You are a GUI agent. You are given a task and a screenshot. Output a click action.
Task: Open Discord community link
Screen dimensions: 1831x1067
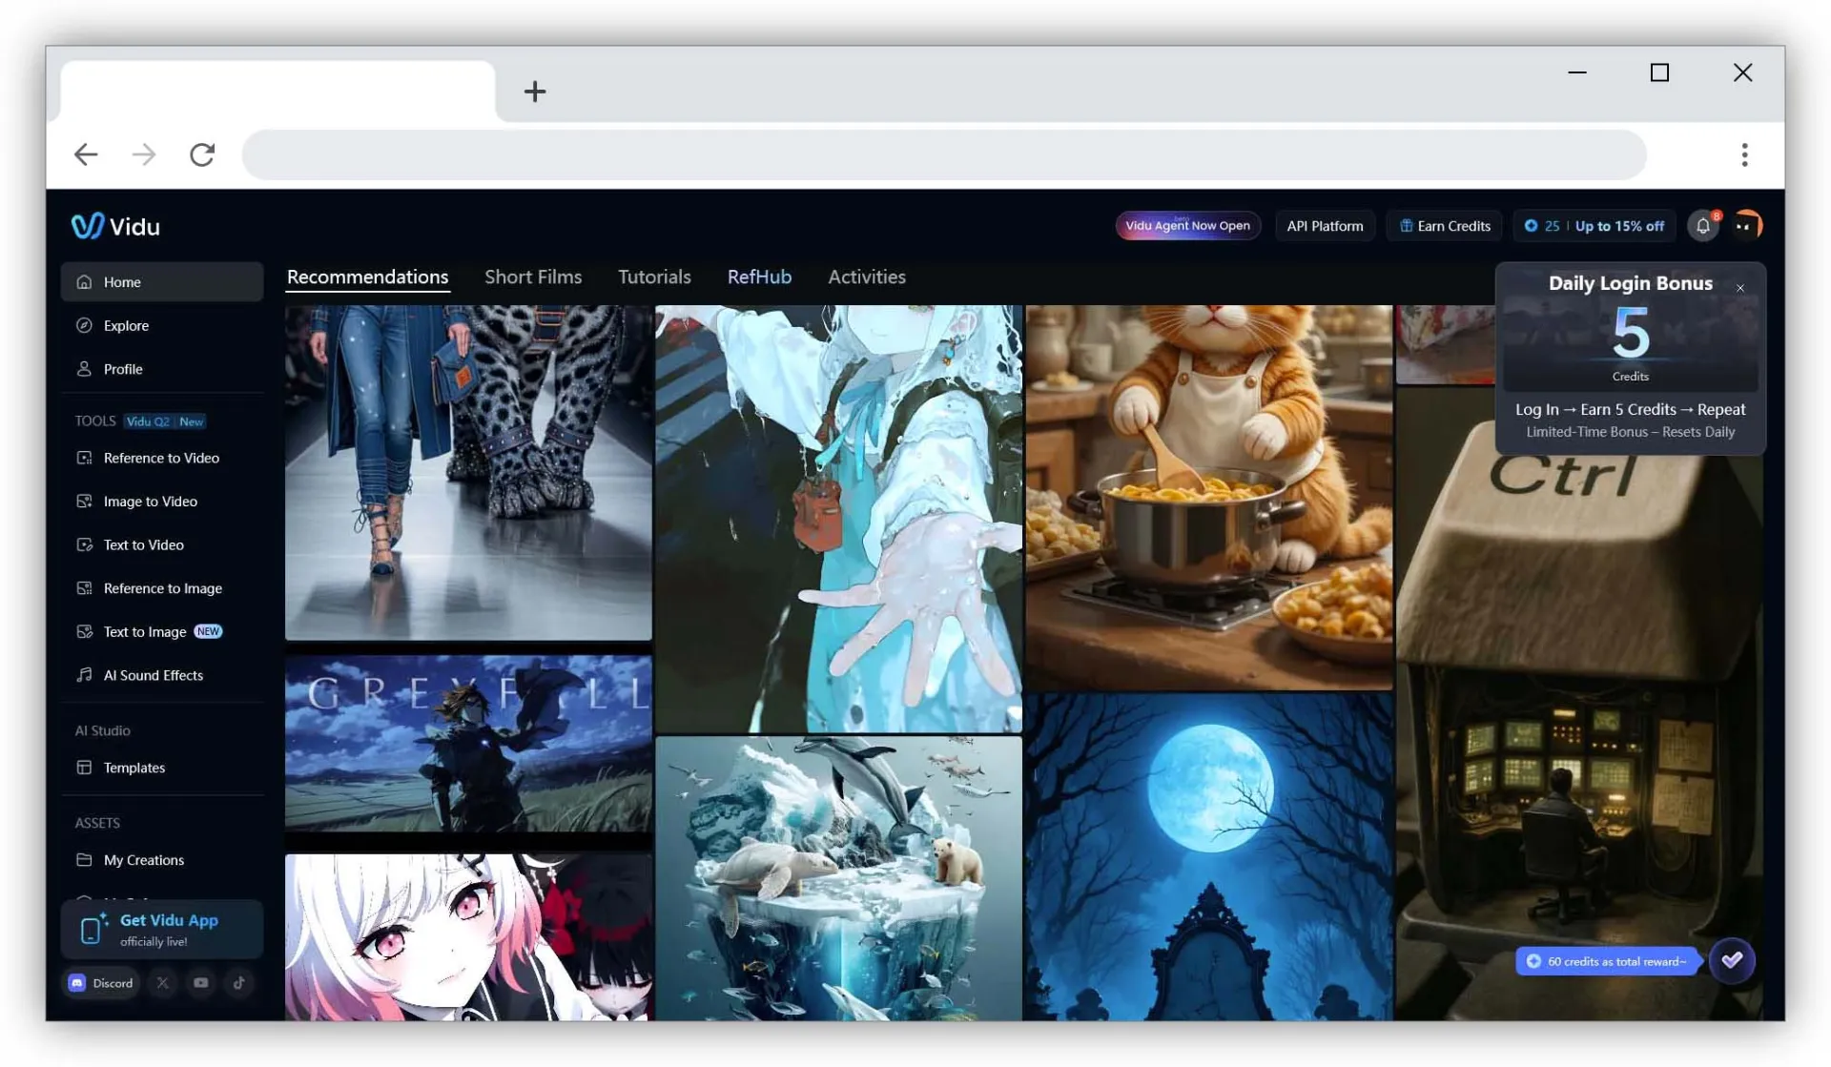click(x=101, y=983)
